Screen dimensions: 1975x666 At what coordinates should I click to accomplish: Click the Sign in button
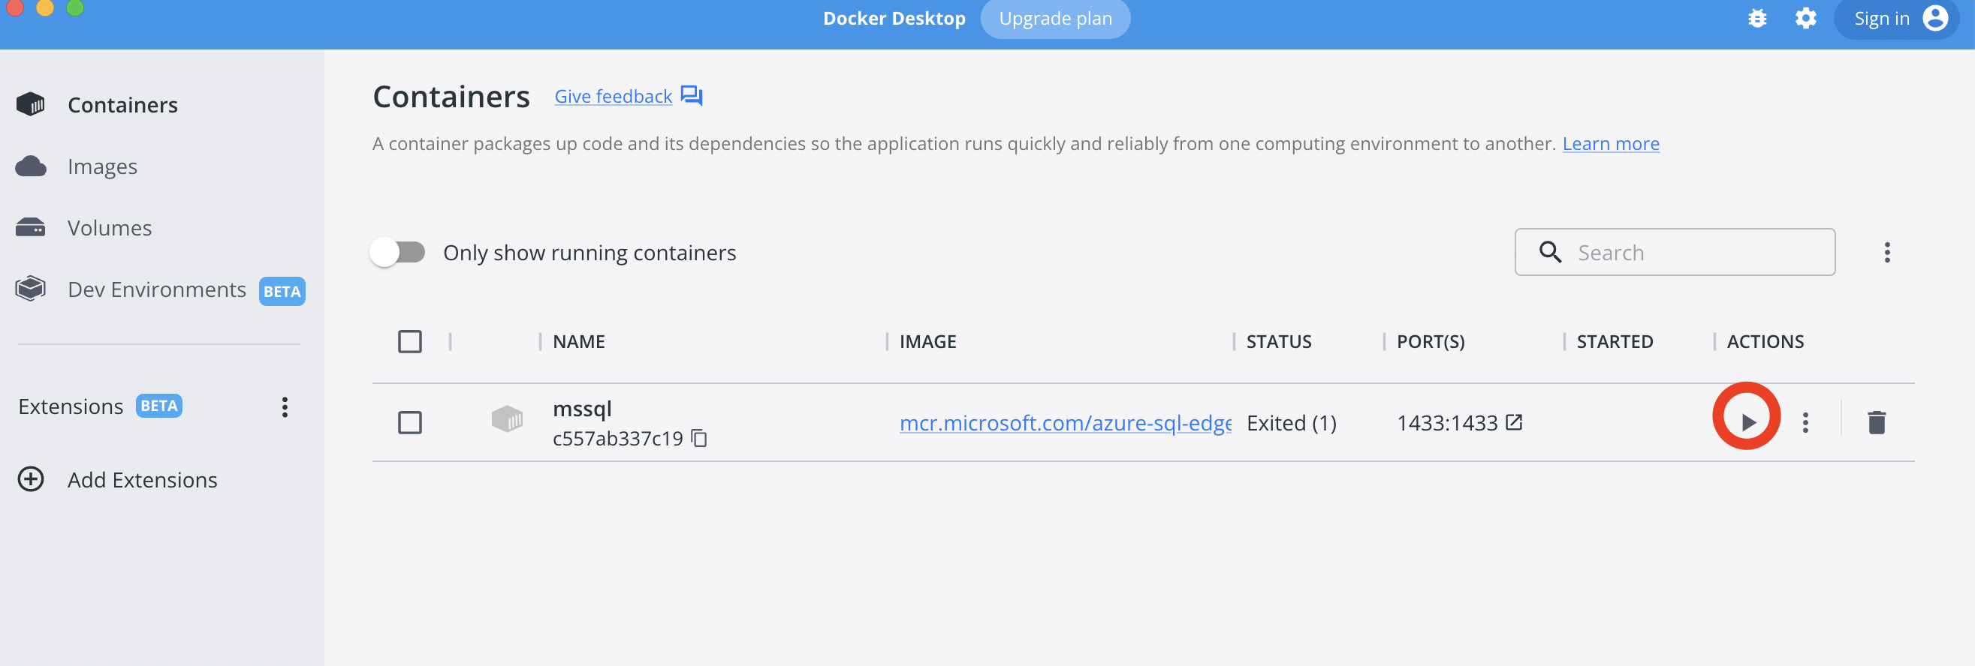(x=1896, y=18)
